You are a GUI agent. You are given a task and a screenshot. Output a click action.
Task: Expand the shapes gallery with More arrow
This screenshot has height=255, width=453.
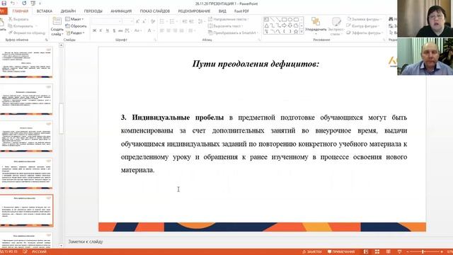(302, 31)
